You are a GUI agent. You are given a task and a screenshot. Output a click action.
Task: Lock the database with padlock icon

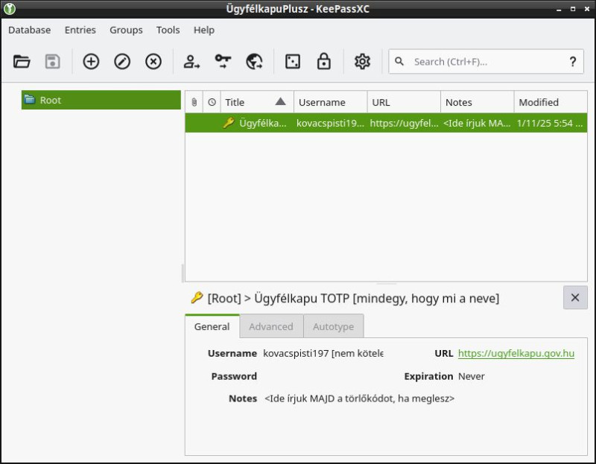click(323, 62)
